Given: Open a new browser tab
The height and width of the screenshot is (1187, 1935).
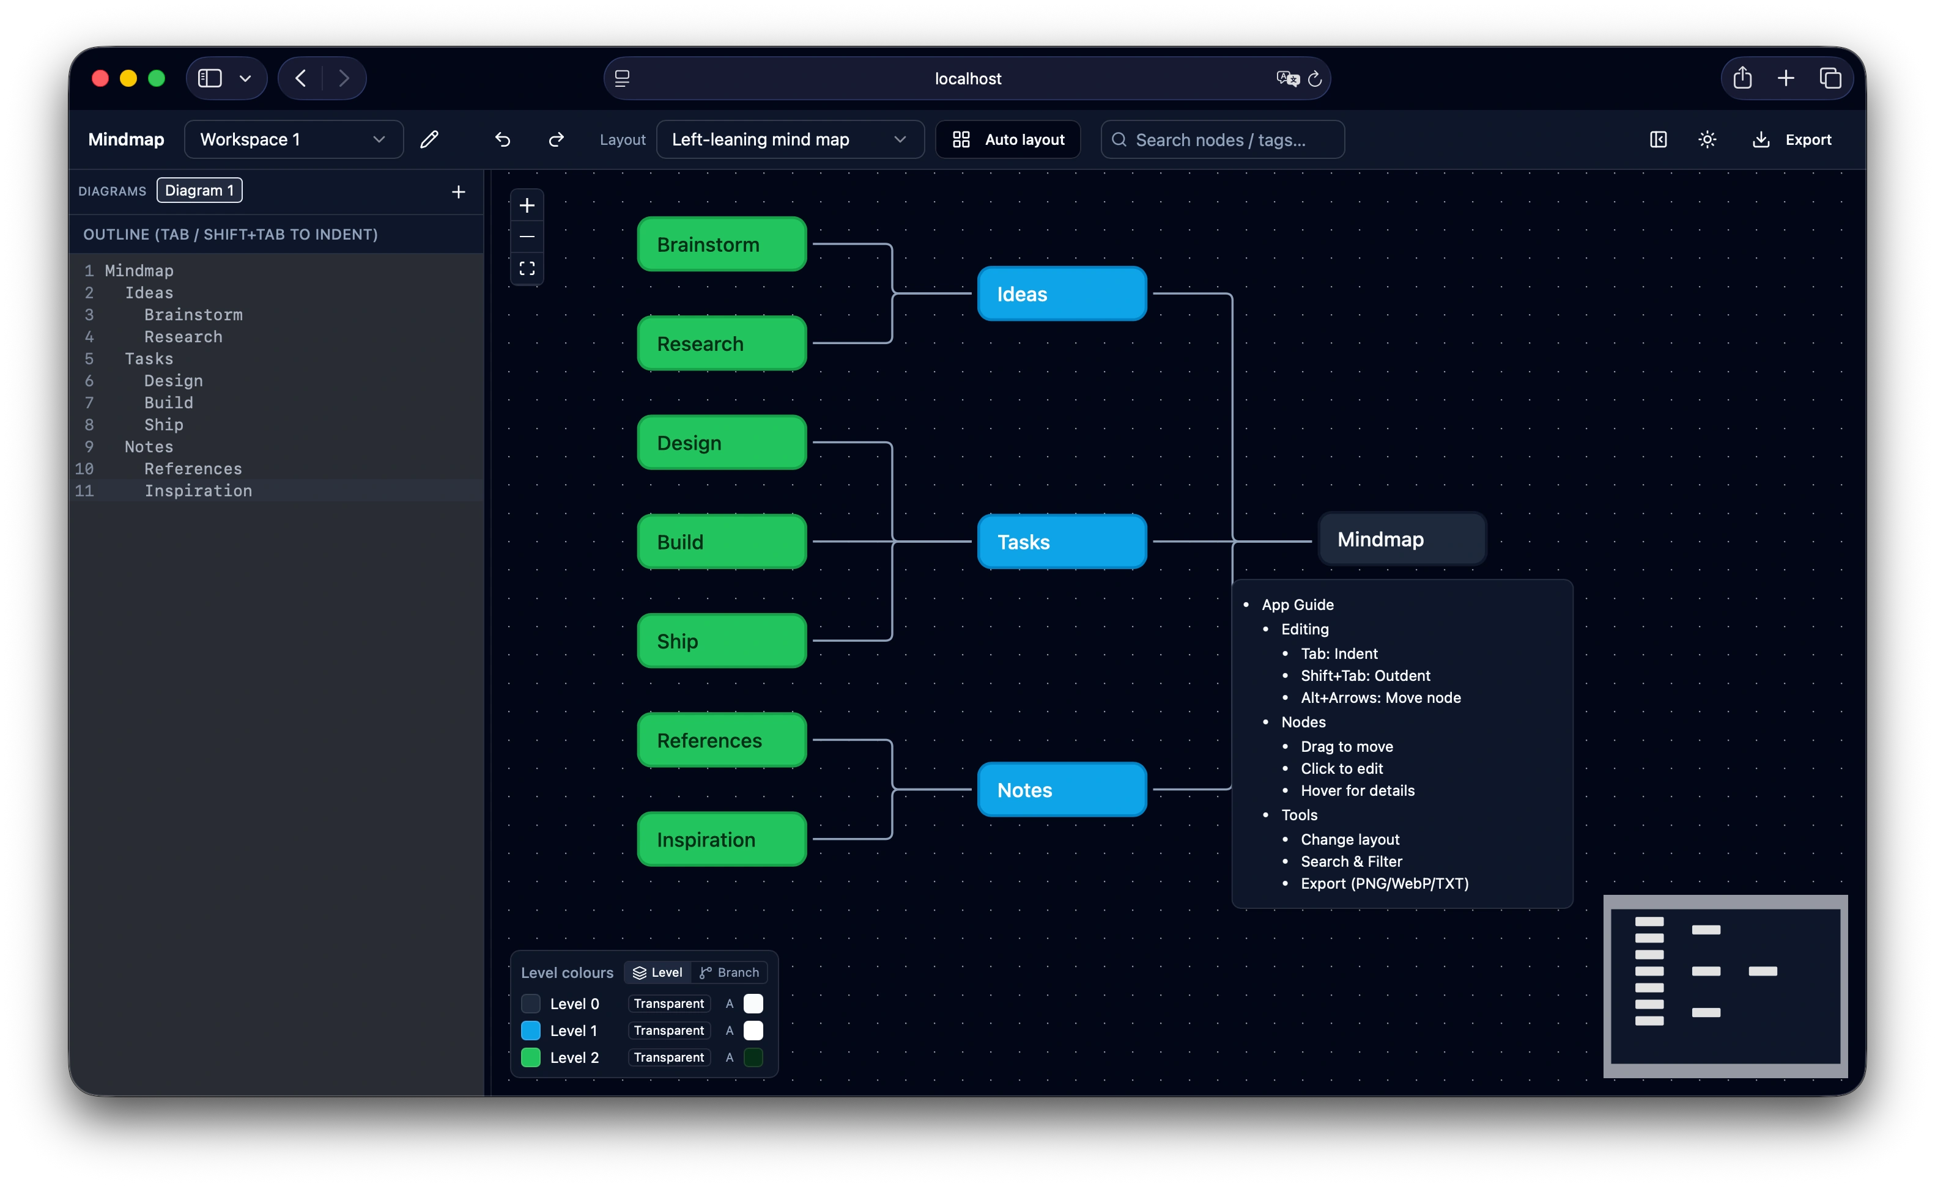Looking at the screenshot, I should pos(1785,78).
